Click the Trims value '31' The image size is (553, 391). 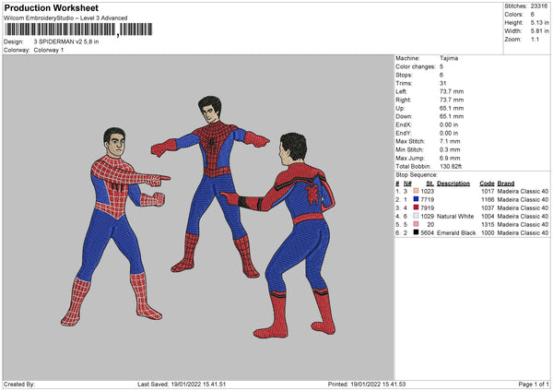(443, 83)
